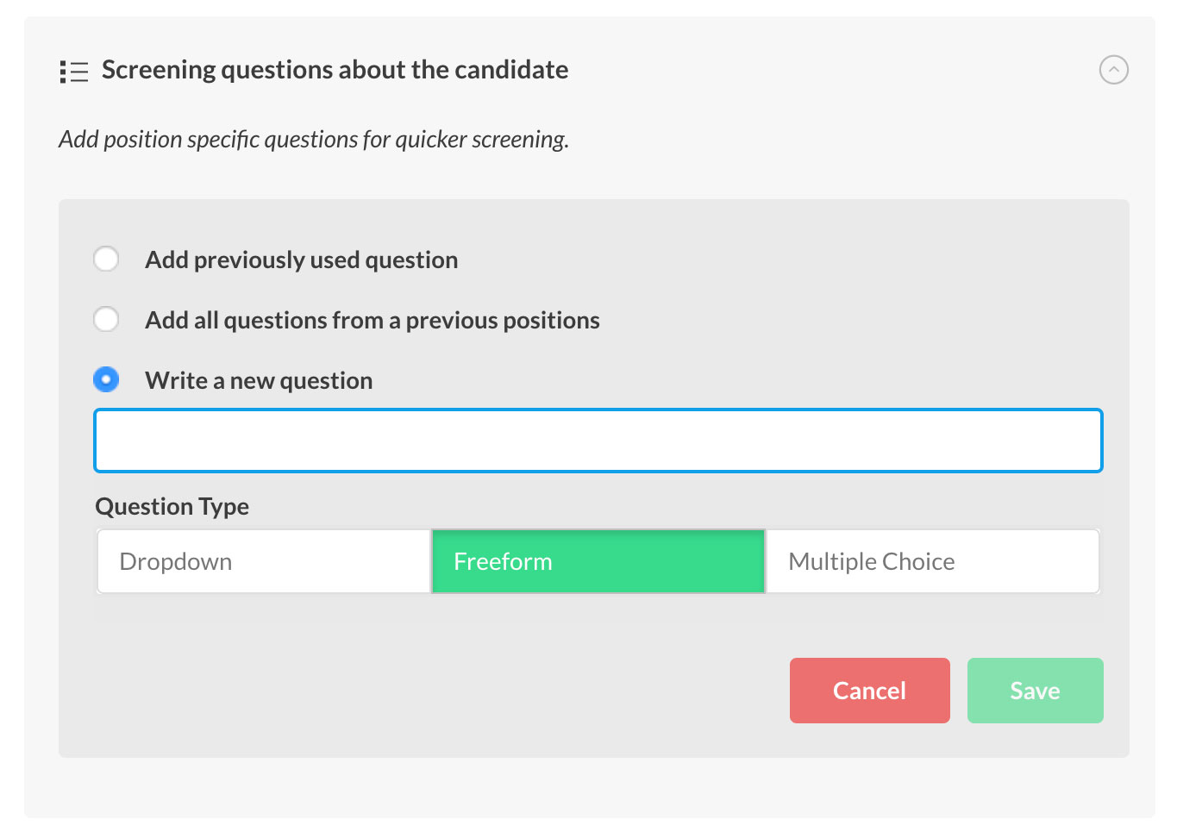The height and width of the screenshot is (838, 1177).
Task: Click the Write a new question label text
Action: tap(259, 380)
